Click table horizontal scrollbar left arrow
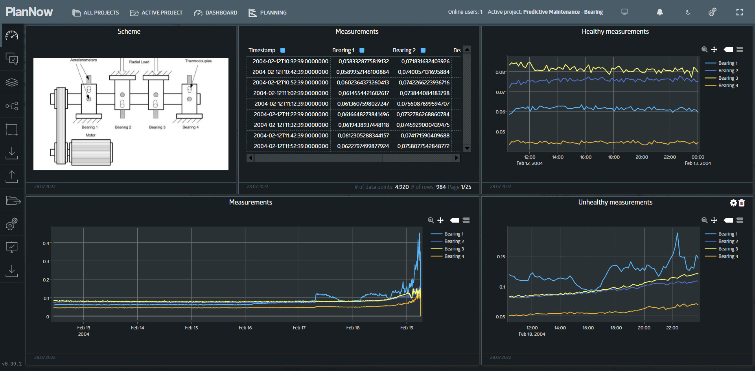This screenshot has height=371, width=755. 250,158
